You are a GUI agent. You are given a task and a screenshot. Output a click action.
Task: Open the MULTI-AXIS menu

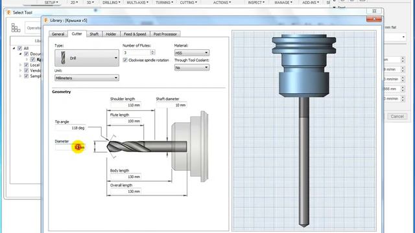point(137,3)
